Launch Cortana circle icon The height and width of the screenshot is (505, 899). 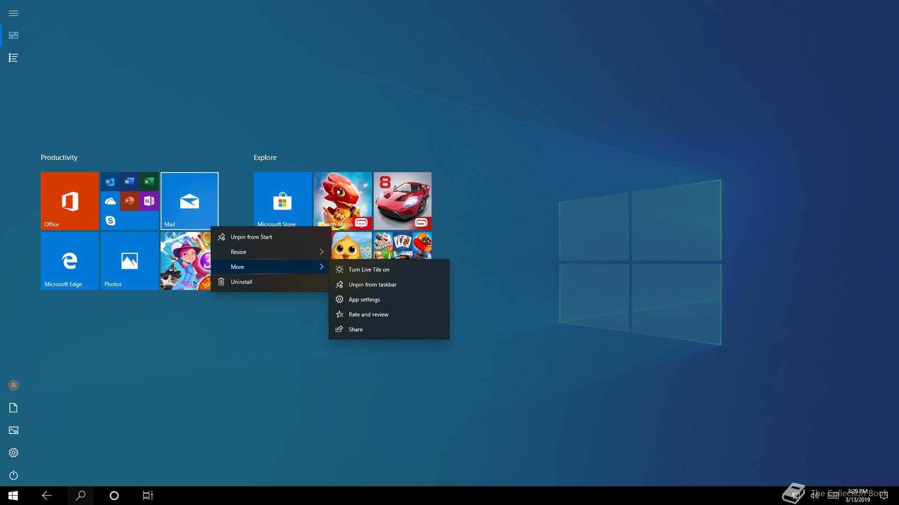pos(114,496)
